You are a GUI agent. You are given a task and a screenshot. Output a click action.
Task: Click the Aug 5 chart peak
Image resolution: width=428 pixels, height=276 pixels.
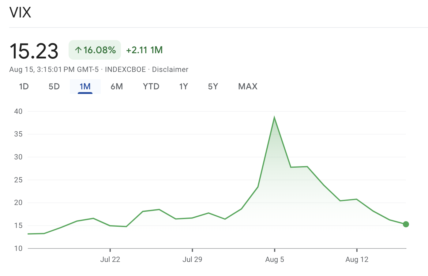click(274, 118)
